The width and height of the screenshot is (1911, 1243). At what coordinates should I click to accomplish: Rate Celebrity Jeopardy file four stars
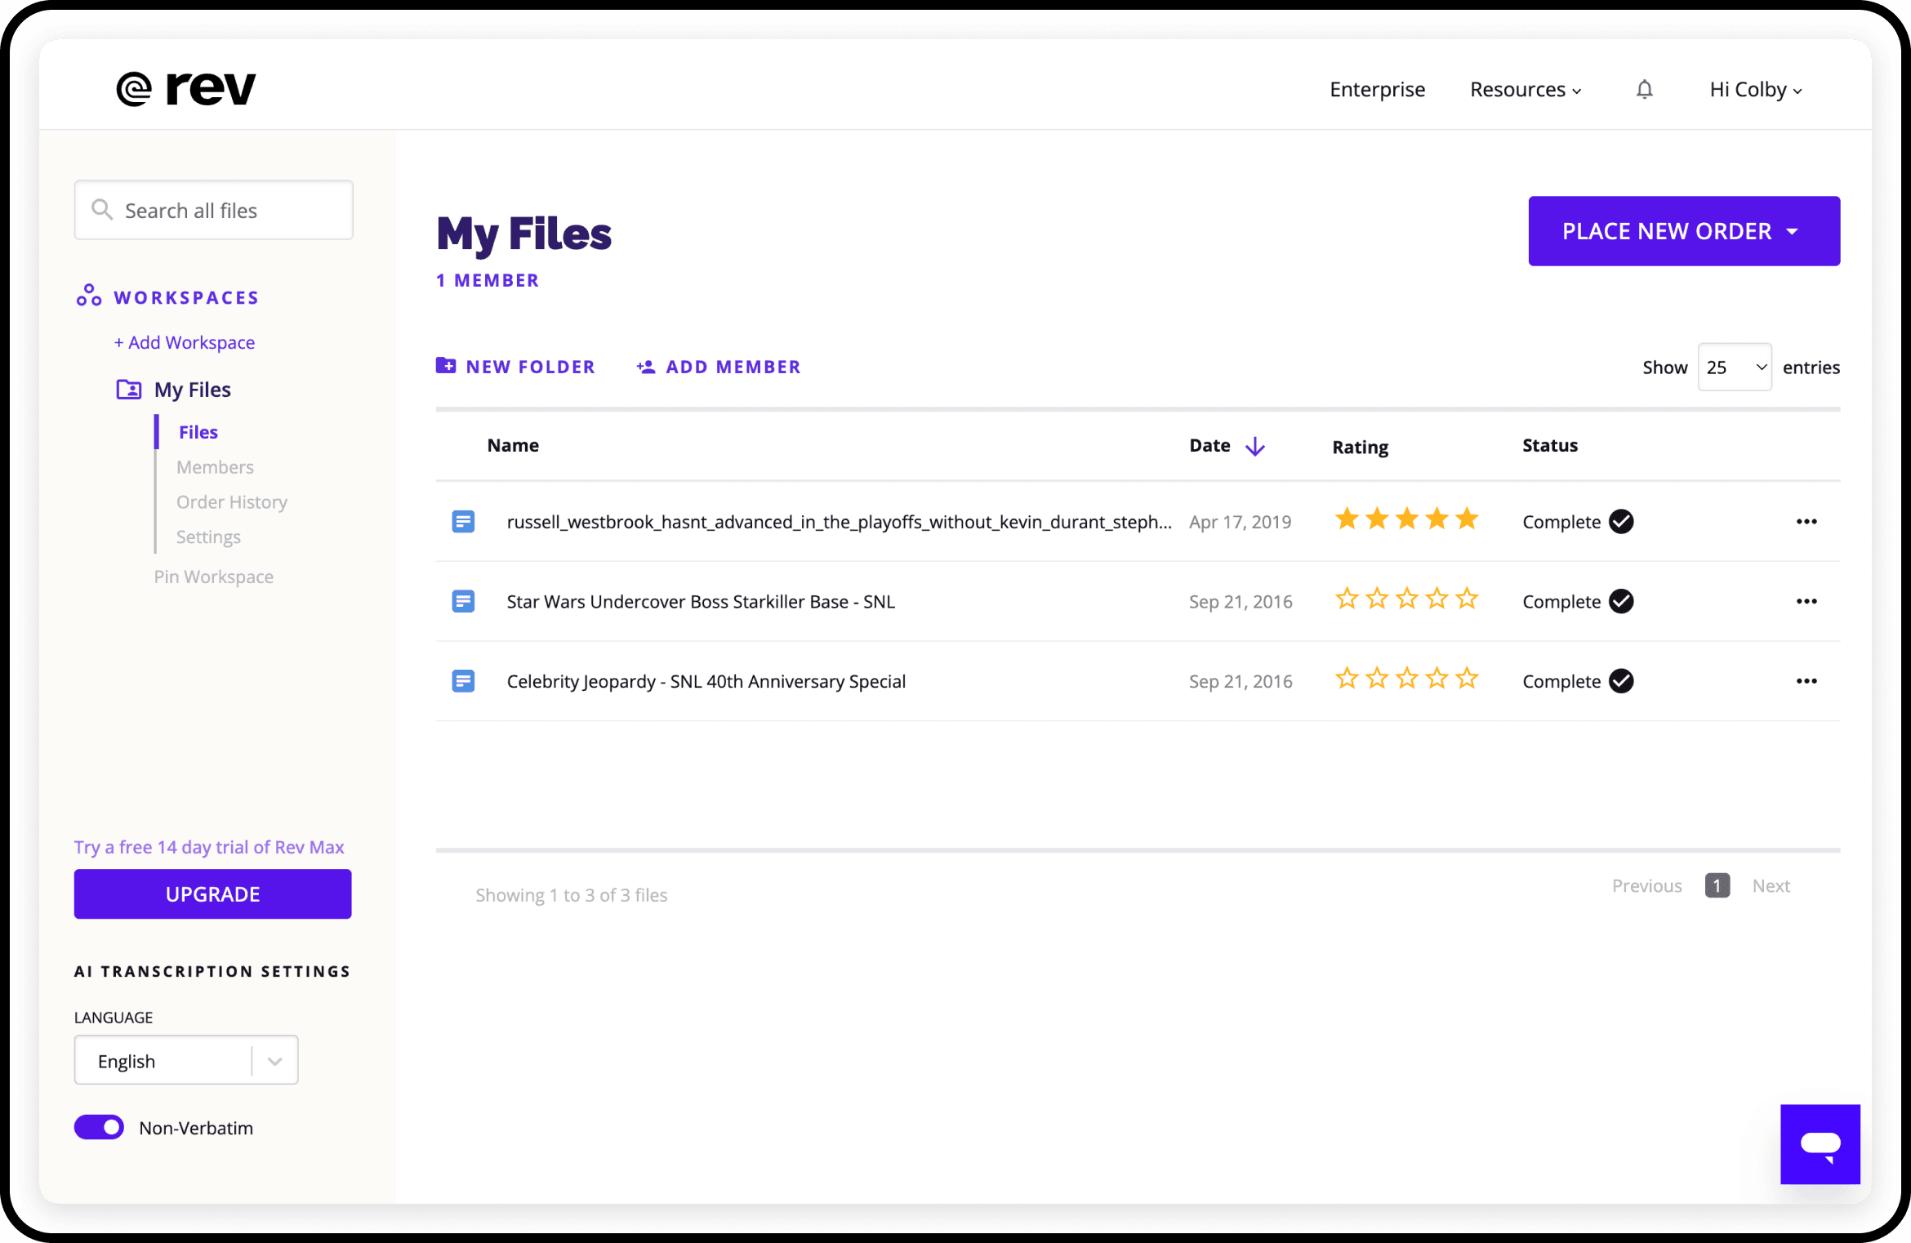tap(1437, 678)
